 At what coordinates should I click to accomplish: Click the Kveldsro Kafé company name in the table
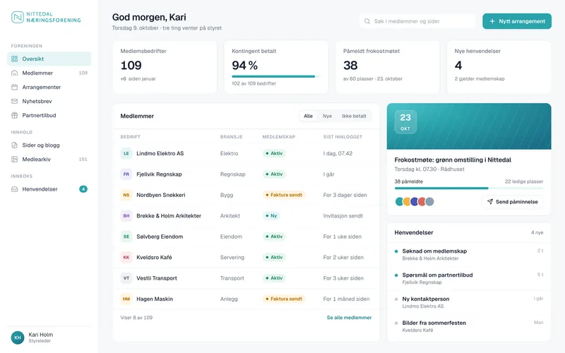click(154, 258)
